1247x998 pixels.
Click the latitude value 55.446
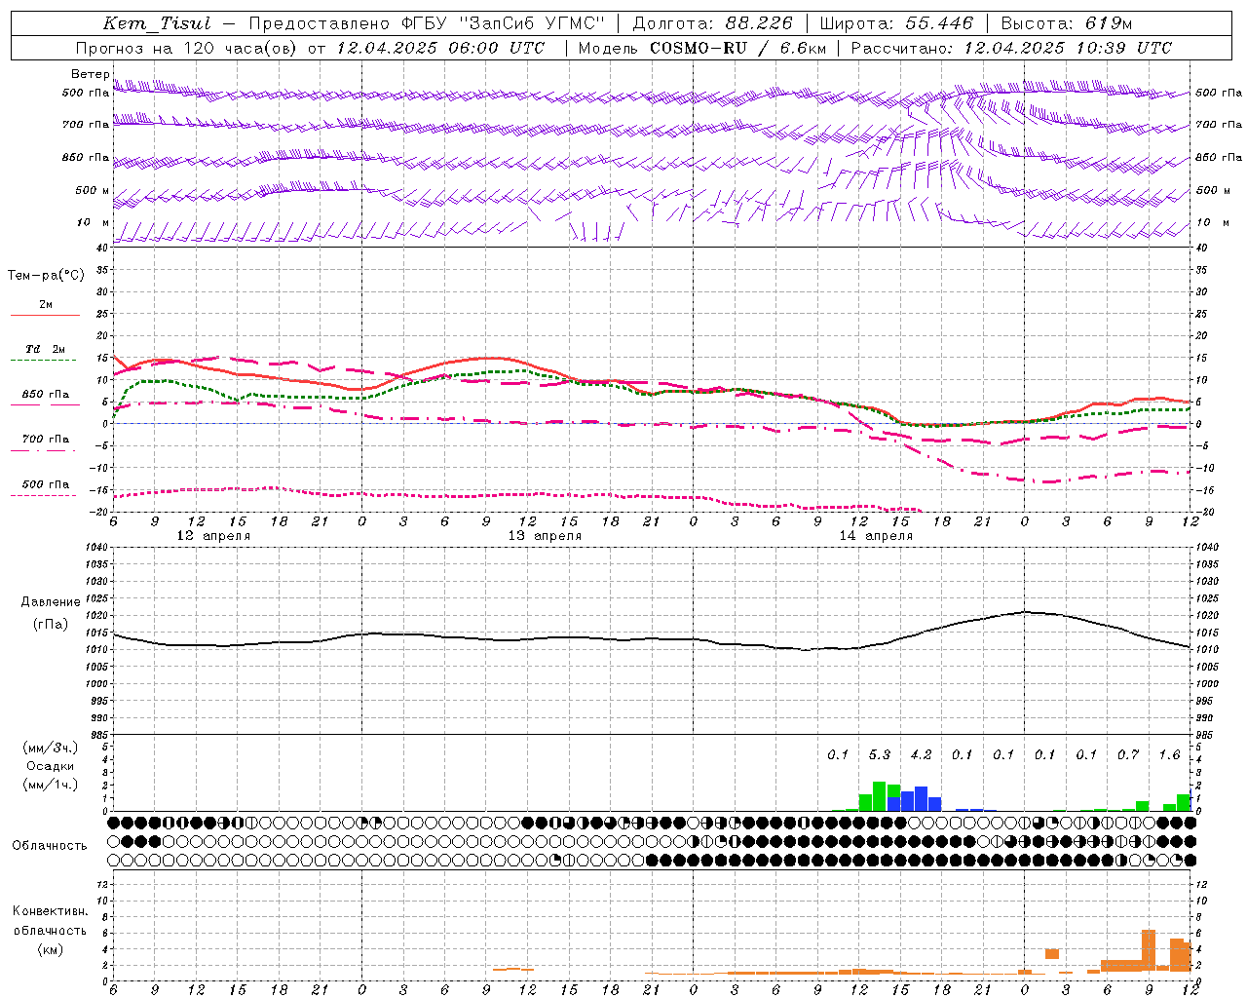[x=939, y=23]
